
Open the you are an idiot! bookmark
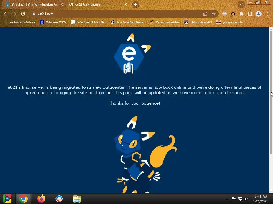coord(231,22)
